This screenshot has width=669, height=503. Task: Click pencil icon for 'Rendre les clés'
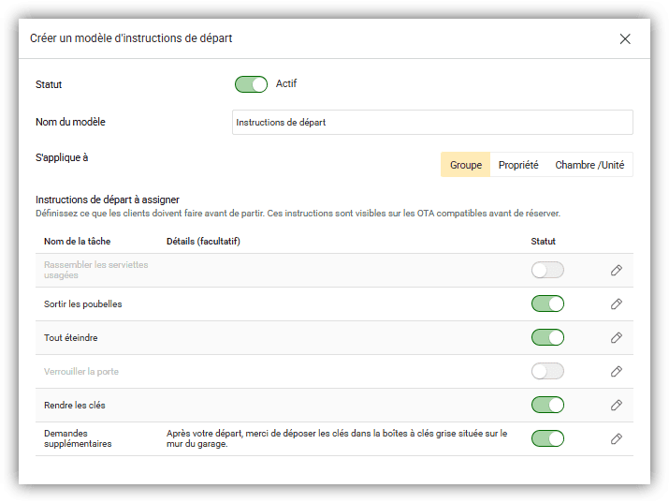pos(616,406)
